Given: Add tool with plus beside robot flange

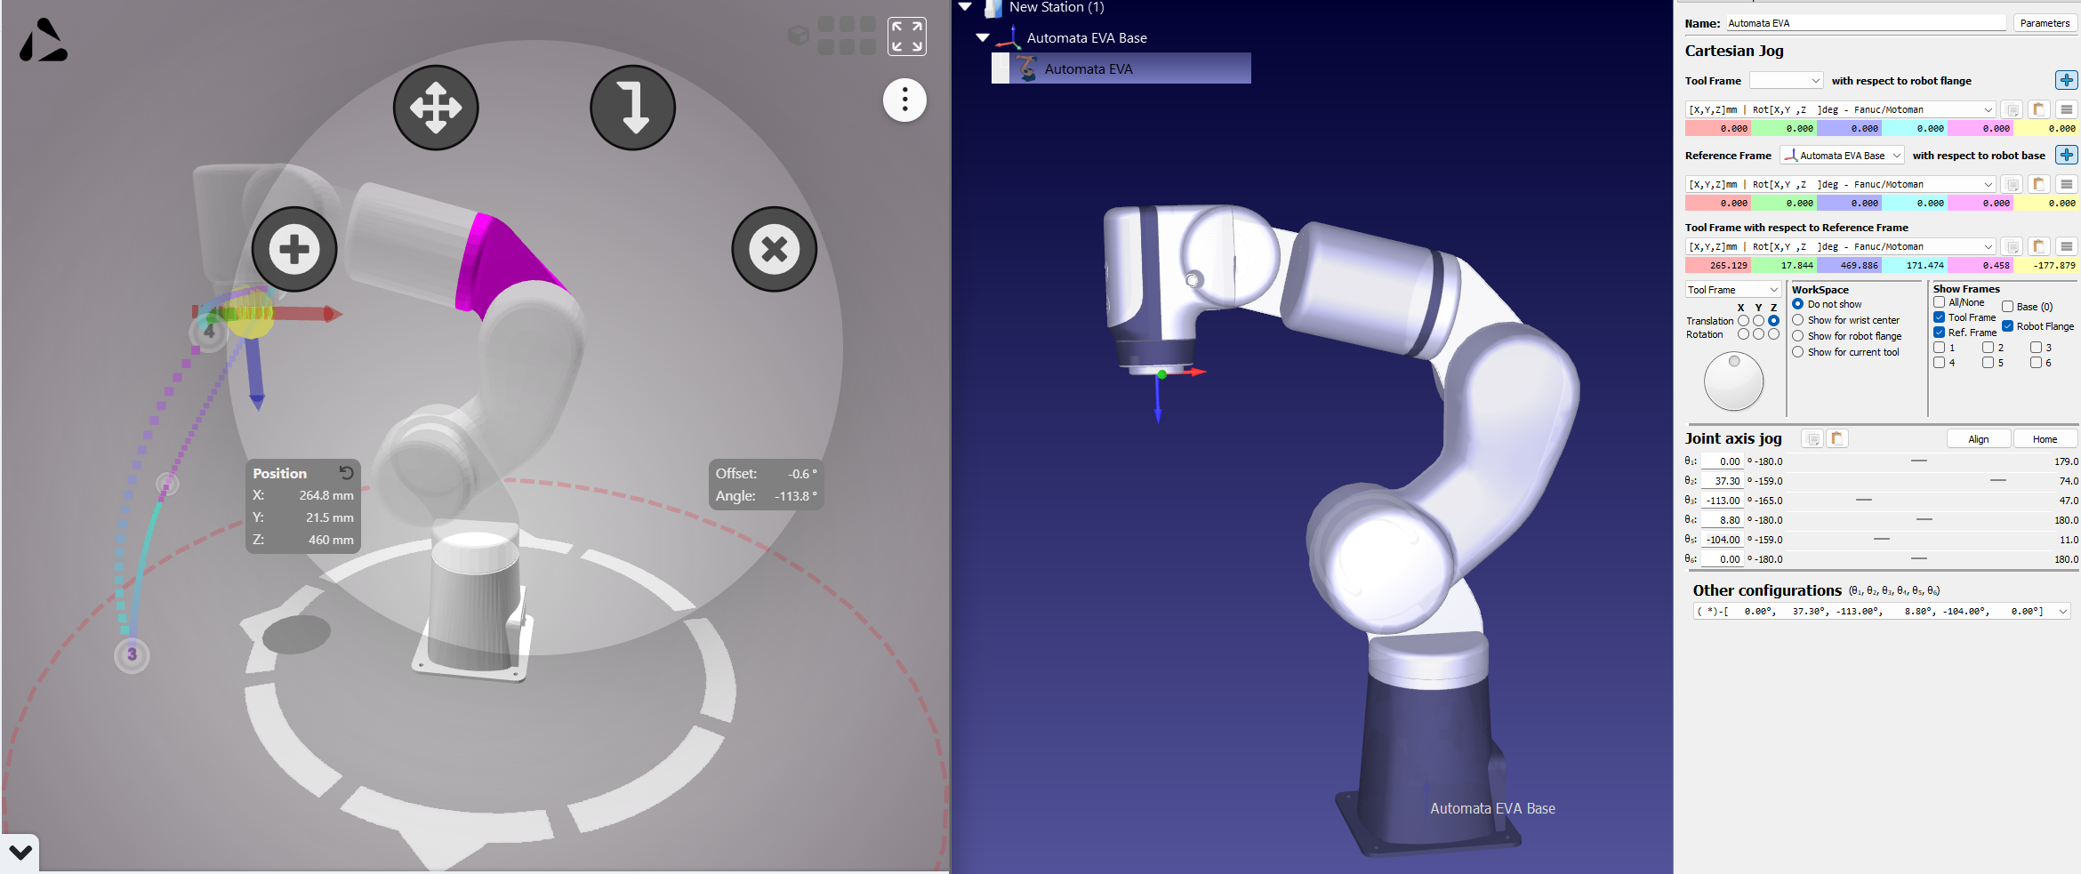Looking at the screenshot, I should [x=2066, y=80].
